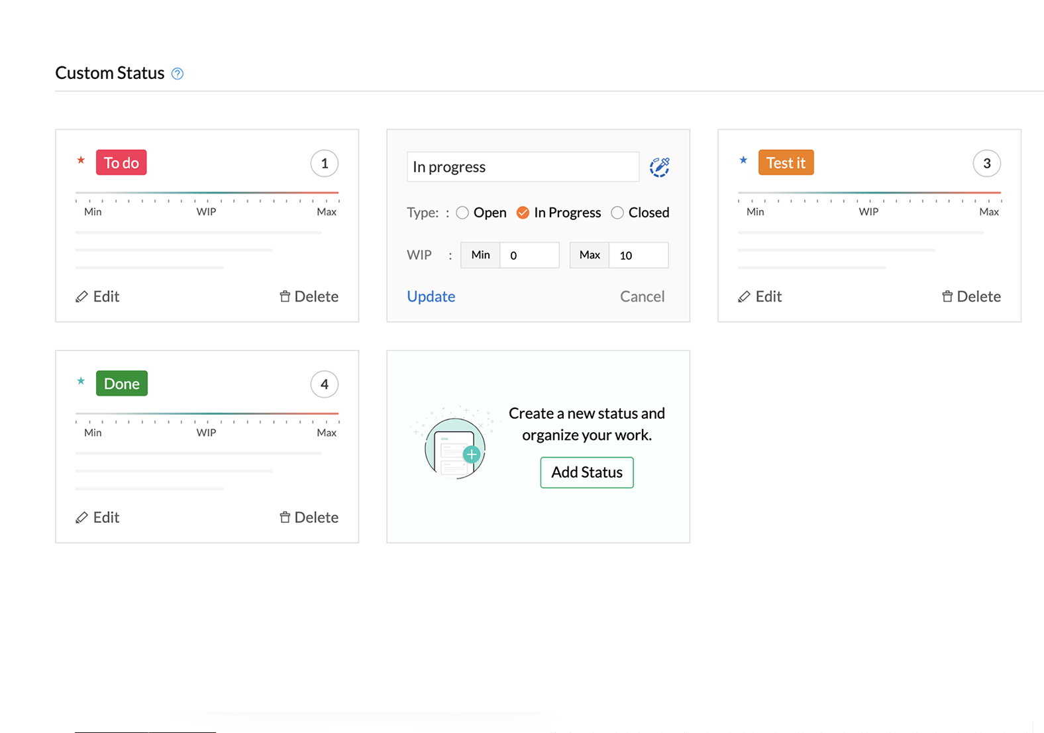Select the Closed type radio button

[617, 213]
